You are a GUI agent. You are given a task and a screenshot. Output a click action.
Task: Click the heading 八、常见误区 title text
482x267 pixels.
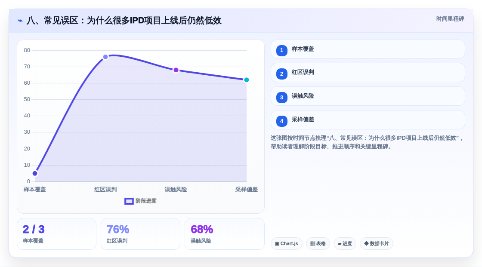[124, 21]
